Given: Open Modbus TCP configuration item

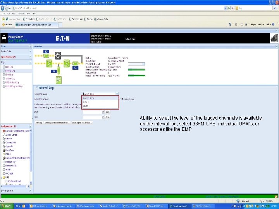Looking at the screenshot, I should (9, 162).
